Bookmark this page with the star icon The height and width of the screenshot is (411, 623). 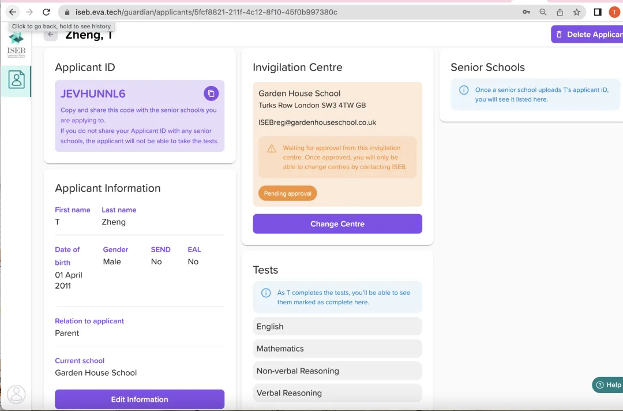tap(576, 12)
